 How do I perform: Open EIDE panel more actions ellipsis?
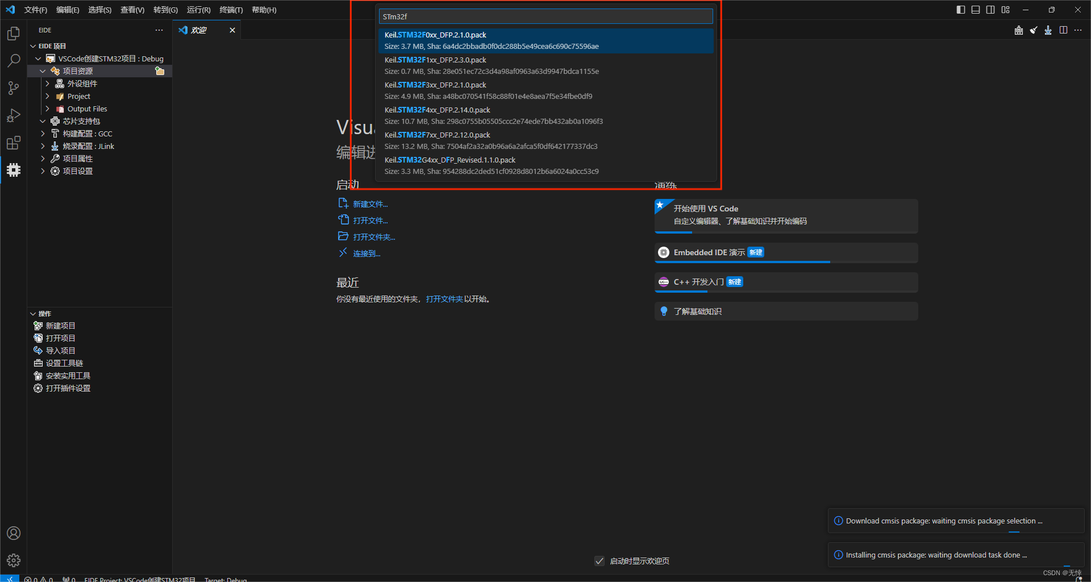(x=159, y=30)
